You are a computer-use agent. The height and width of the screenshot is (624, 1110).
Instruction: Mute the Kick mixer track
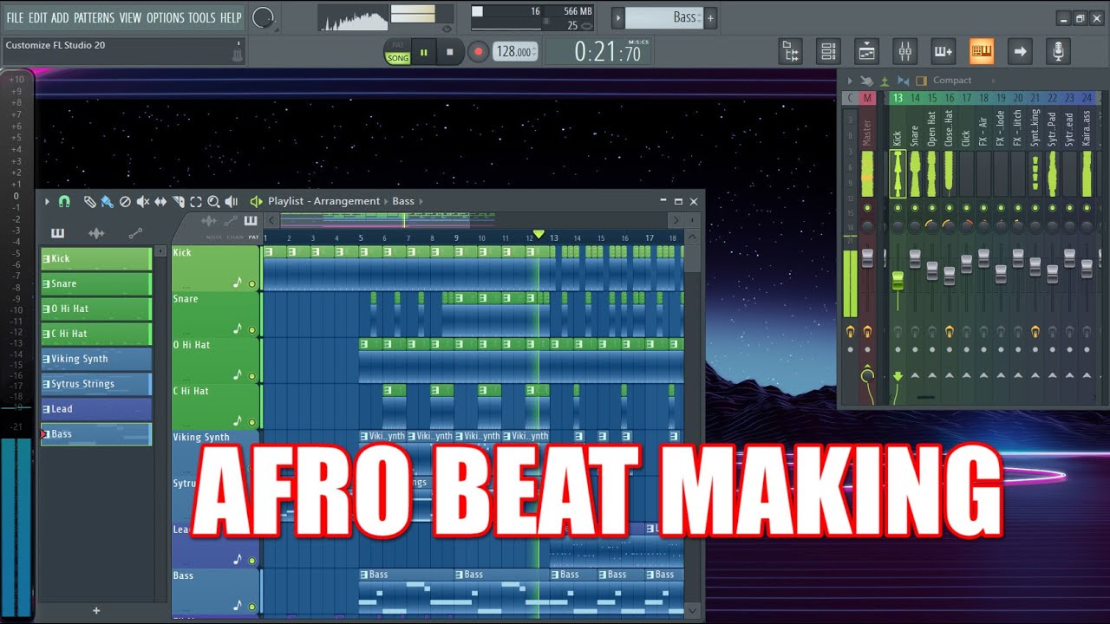pos(898,208)
